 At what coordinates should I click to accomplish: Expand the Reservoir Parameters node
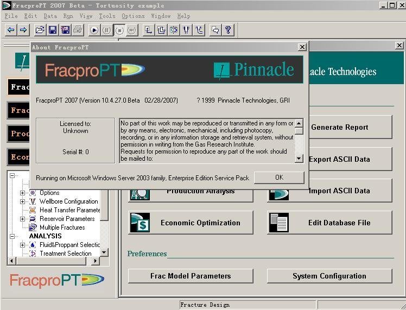pyautogui.click(x=23, y=219)
